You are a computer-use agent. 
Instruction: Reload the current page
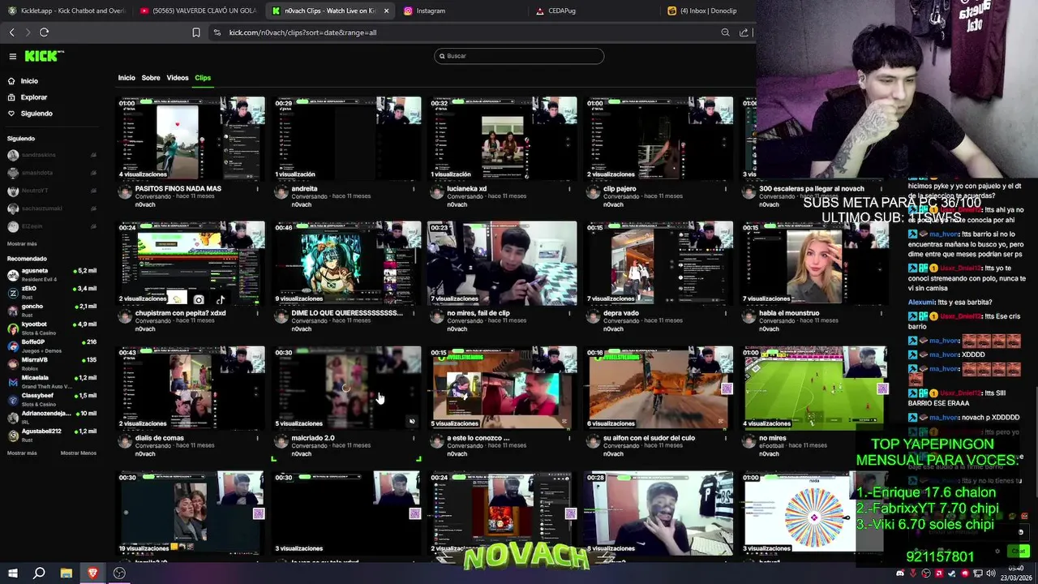(x=44, y=32)
